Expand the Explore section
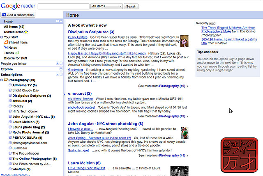The image size is (263, 176). tap(61, 69)
